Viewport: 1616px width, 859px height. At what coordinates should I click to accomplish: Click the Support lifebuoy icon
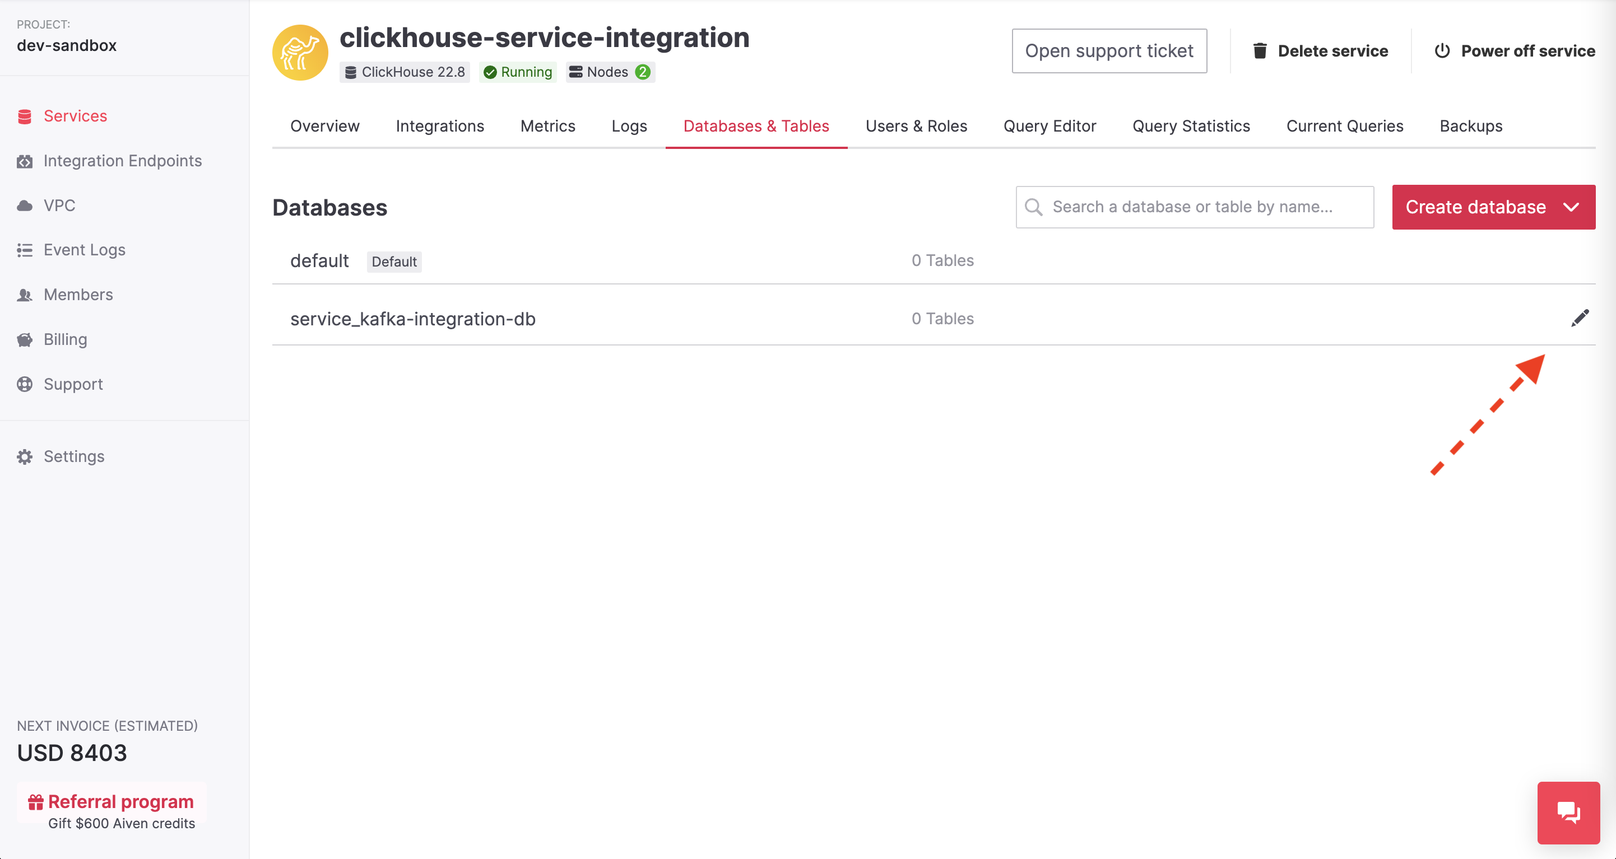coord(25,384)
